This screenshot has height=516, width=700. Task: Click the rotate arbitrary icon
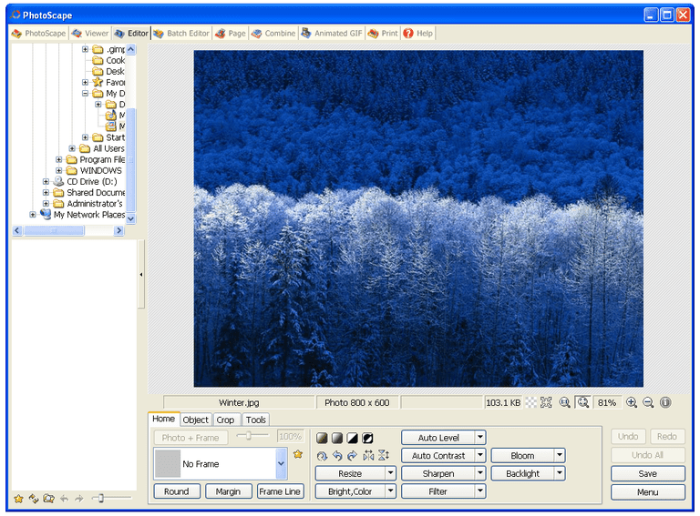coord(322,455)
